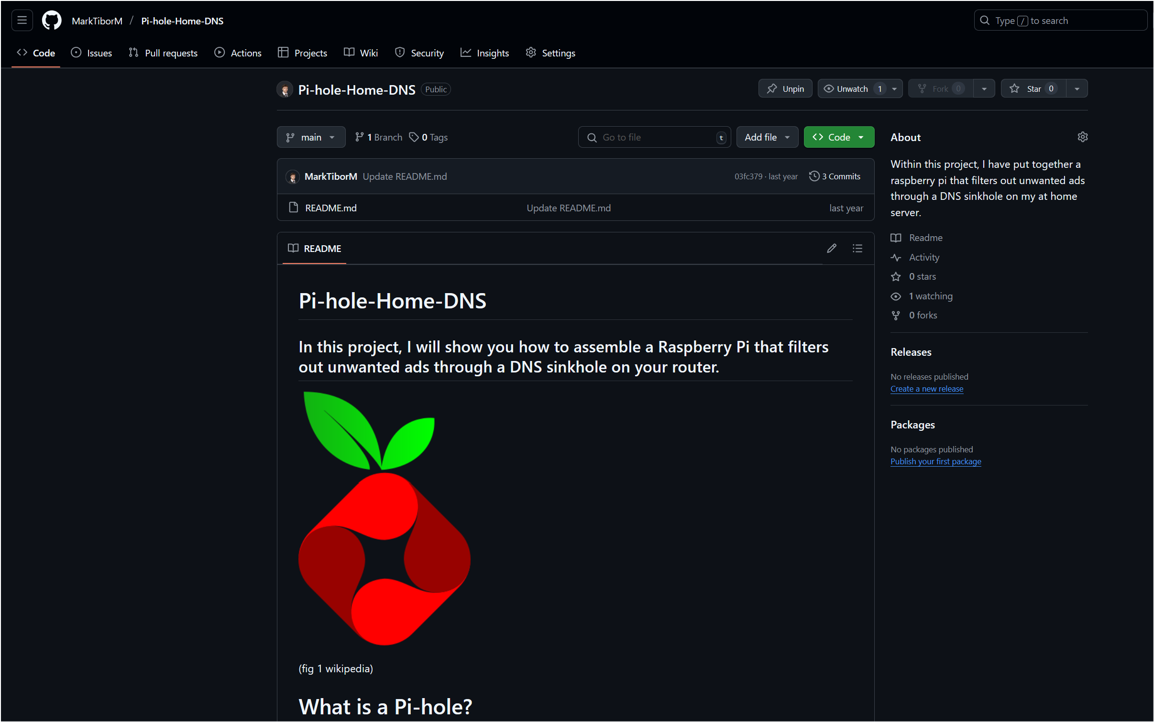Open the main branch dropdown
The image size is (1154, 722).
310,137
